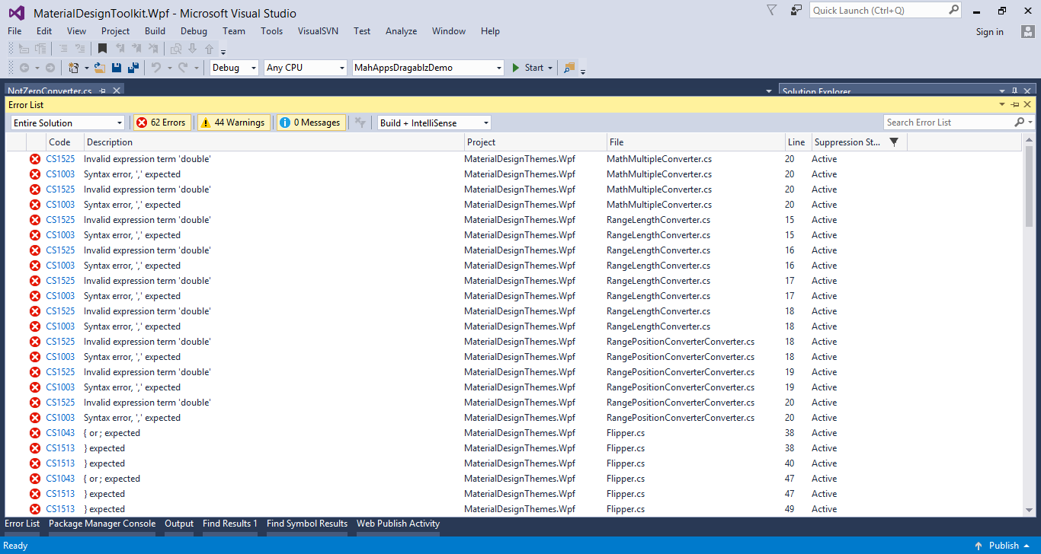Pin the Solution Explorer panel
1041x554 pixels.
click(x=1014, y=91)
